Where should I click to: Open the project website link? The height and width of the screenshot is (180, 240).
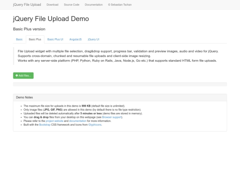(54, 121)
